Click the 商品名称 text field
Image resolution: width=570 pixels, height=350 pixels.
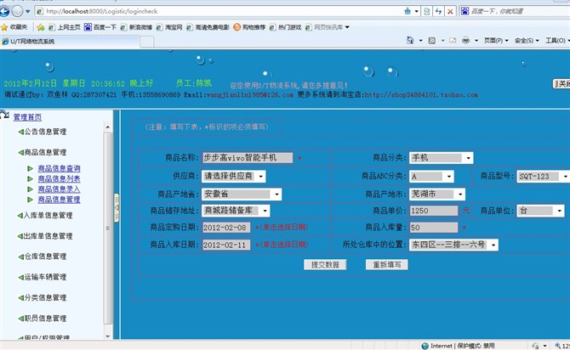[248, 157]
